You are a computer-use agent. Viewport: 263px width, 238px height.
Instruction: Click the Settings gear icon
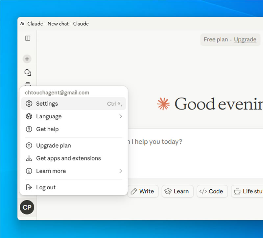tap(29, 104)
